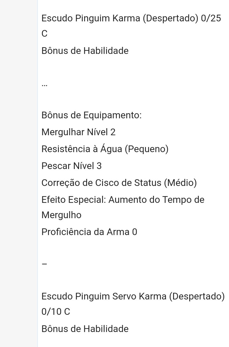Image resolution: width=229 pixels, height=347 pixels.
Task: Click 'Correção de Cisco de Status (Médio)'
Action: click(x=119, y=183)
